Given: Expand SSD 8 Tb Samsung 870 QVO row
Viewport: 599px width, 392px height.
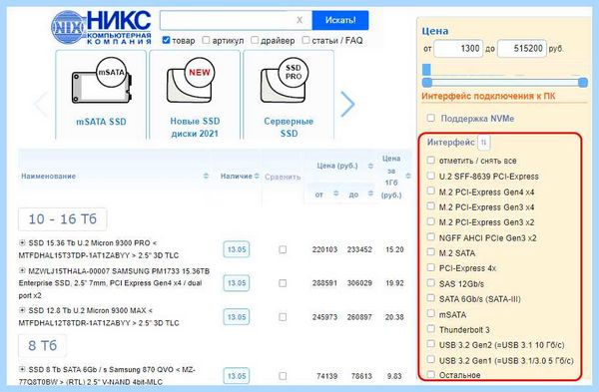Looking at the screenshot, I should click(22, 369).
